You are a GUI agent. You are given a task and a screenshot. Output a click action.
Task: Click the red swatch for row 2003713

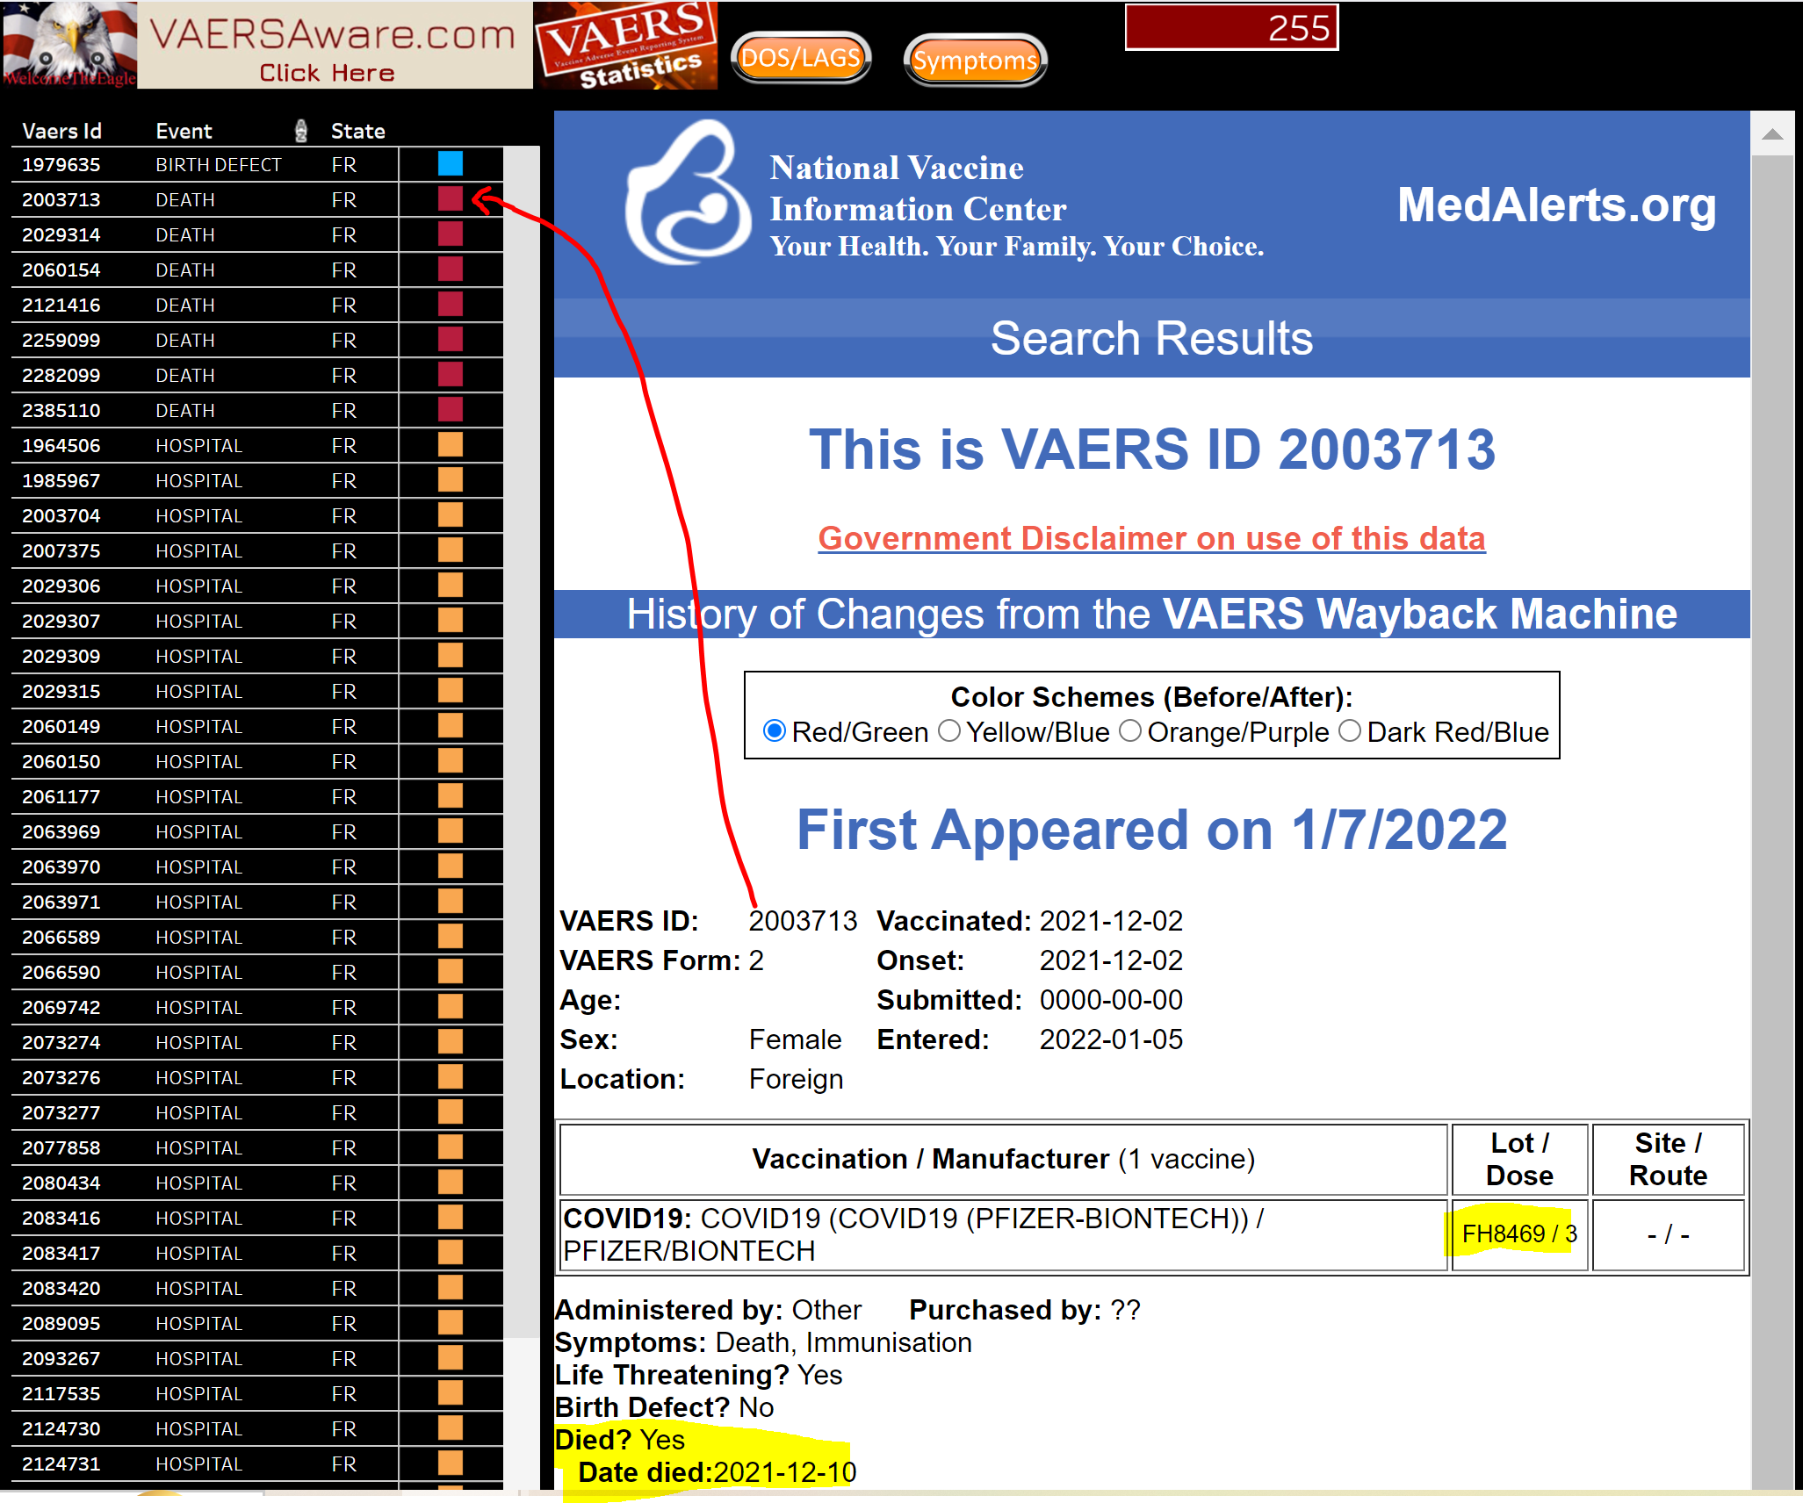(x=451, y=198)
